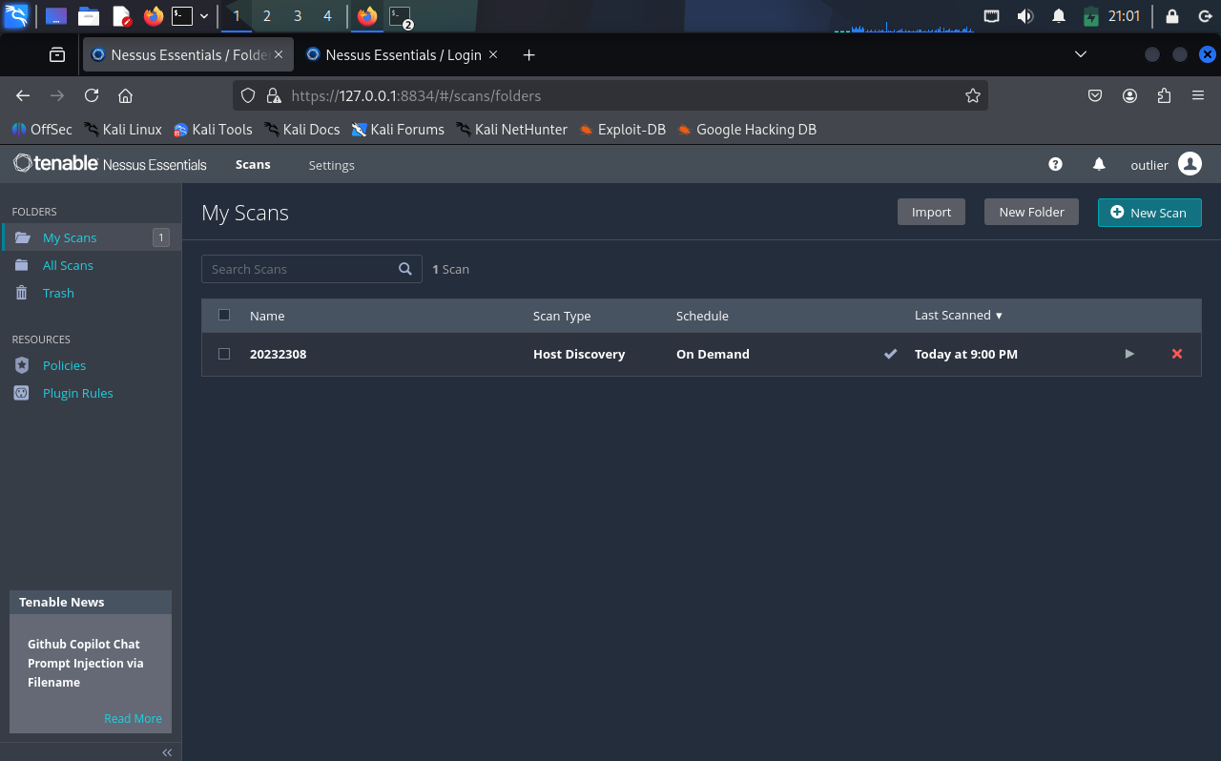The width and height of the screenshot is (1221, 761).
Task: Open the file manager in top panel
Action: coord(89,16)
